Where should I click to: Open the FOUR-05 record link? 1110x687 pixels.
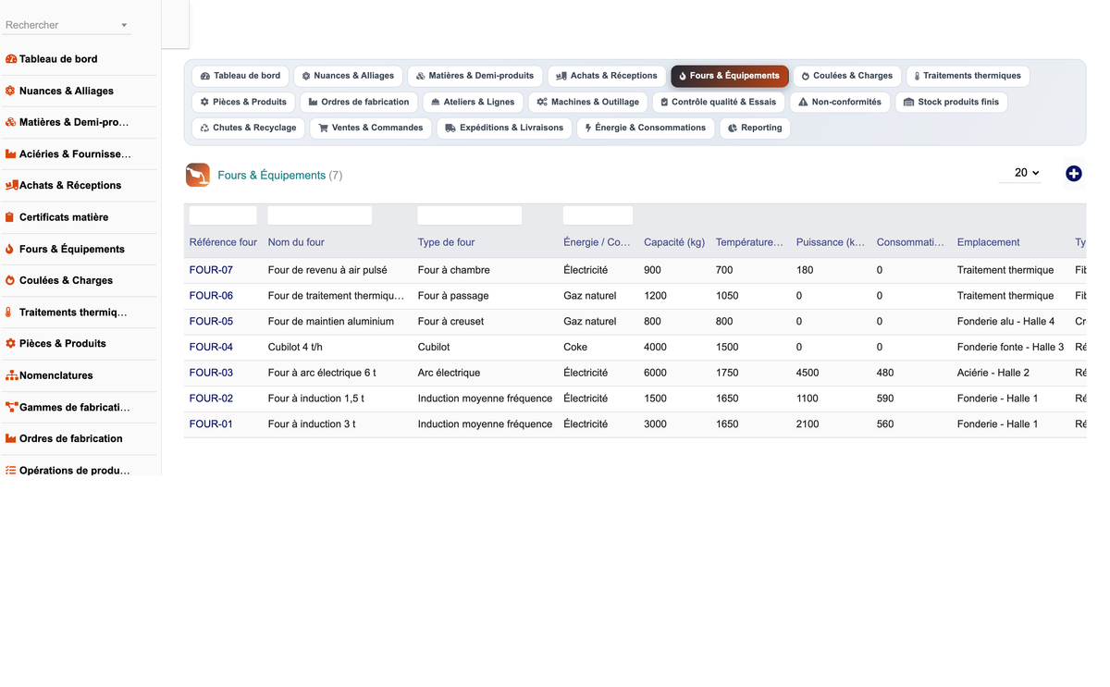point(211,322)
